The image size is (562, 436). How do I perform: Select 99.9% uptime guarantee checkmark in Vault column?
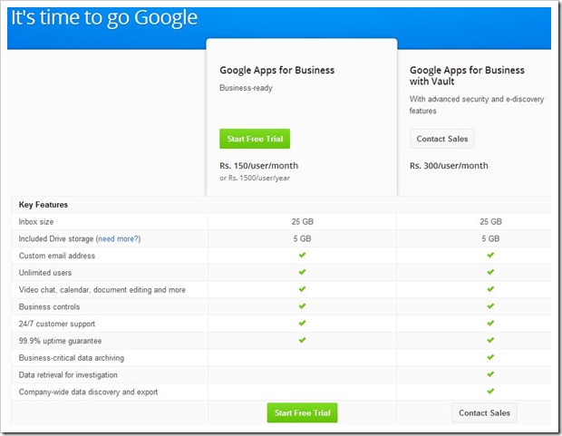[x=489, y=340]
